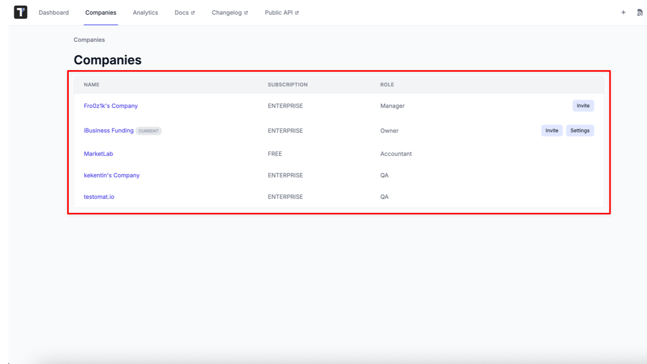
Task: Click the Testomat.io logo icon
Action: pos(20,12)
